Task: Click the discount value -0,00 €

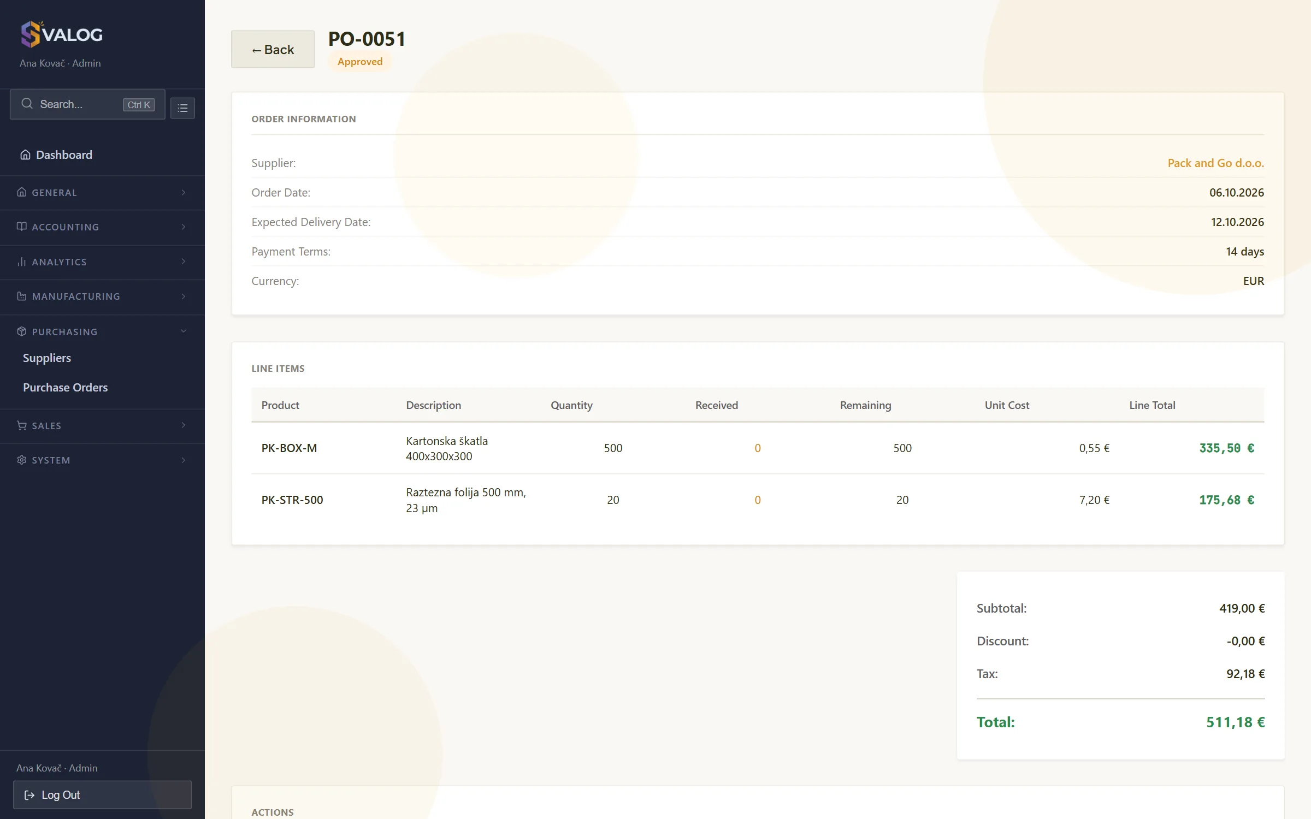Action: pos(1245,641)
